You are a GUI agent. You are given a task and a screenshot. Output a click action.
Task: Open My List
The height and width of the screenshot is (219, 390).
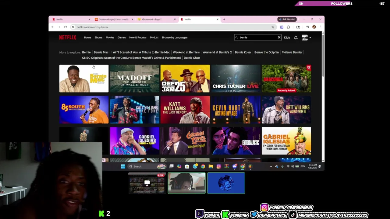[x=154, y=37]
